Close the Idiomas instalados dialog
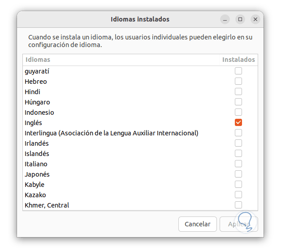The image size is (281, 251). click(x=255, y=19)
